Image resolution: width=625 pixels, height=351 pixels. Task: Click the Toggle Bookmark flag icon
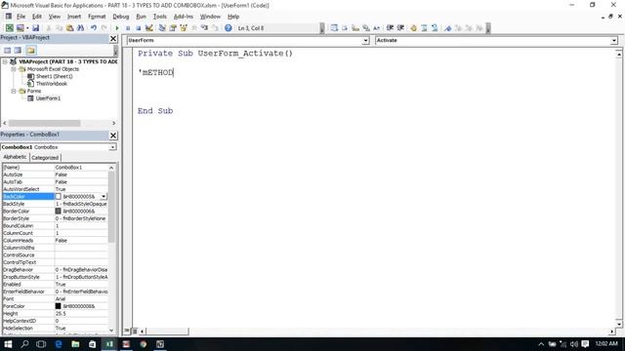447,28
